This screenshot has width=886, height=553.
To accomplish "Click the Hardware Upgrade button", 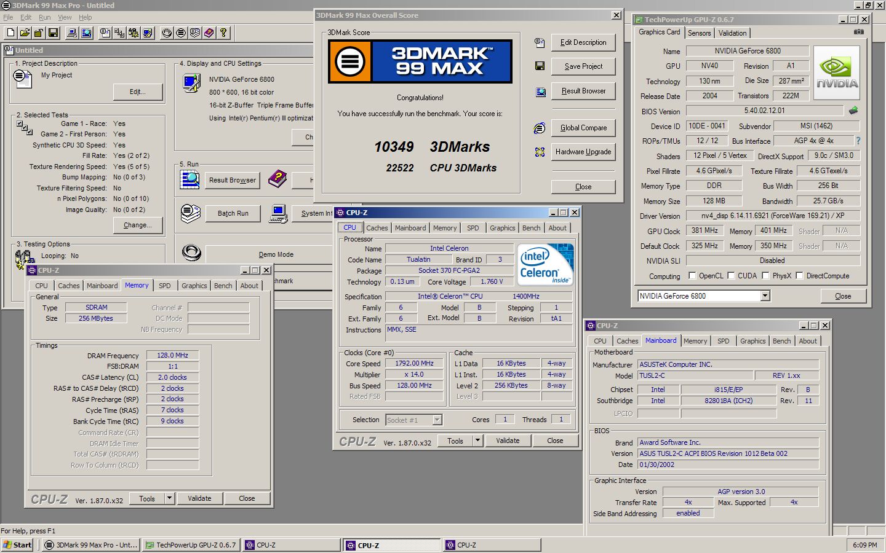I will click(x=583, y=152).
